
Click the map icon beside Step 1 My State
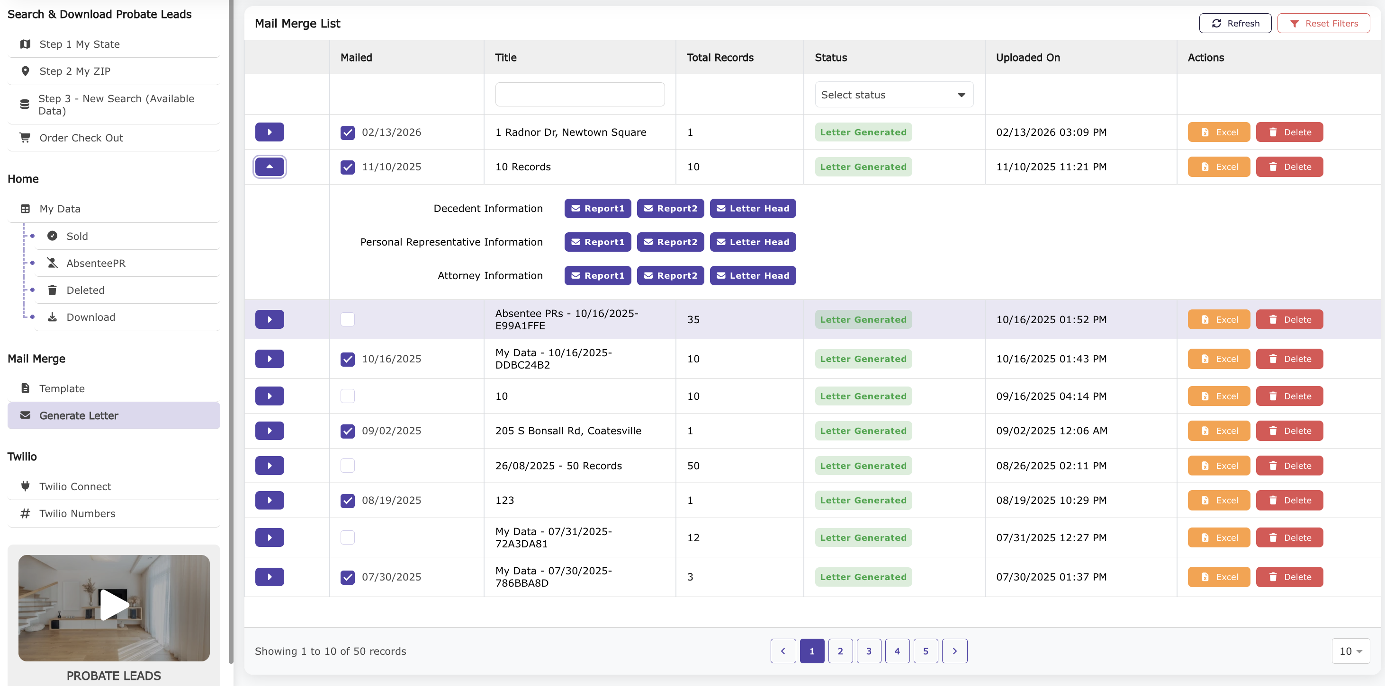point(25,44)
